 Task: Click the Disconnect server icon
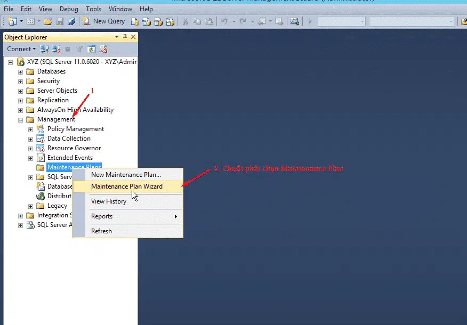(56, 49)
